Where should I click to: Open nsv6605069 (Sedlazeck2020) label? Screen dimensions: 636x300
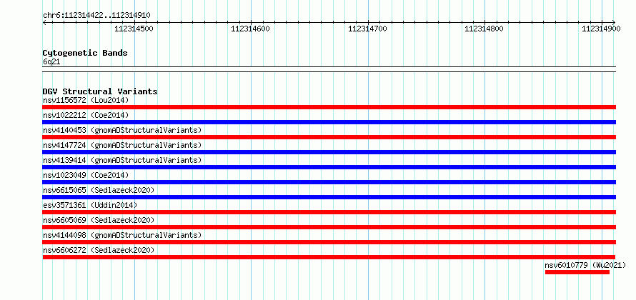(99, 220)
